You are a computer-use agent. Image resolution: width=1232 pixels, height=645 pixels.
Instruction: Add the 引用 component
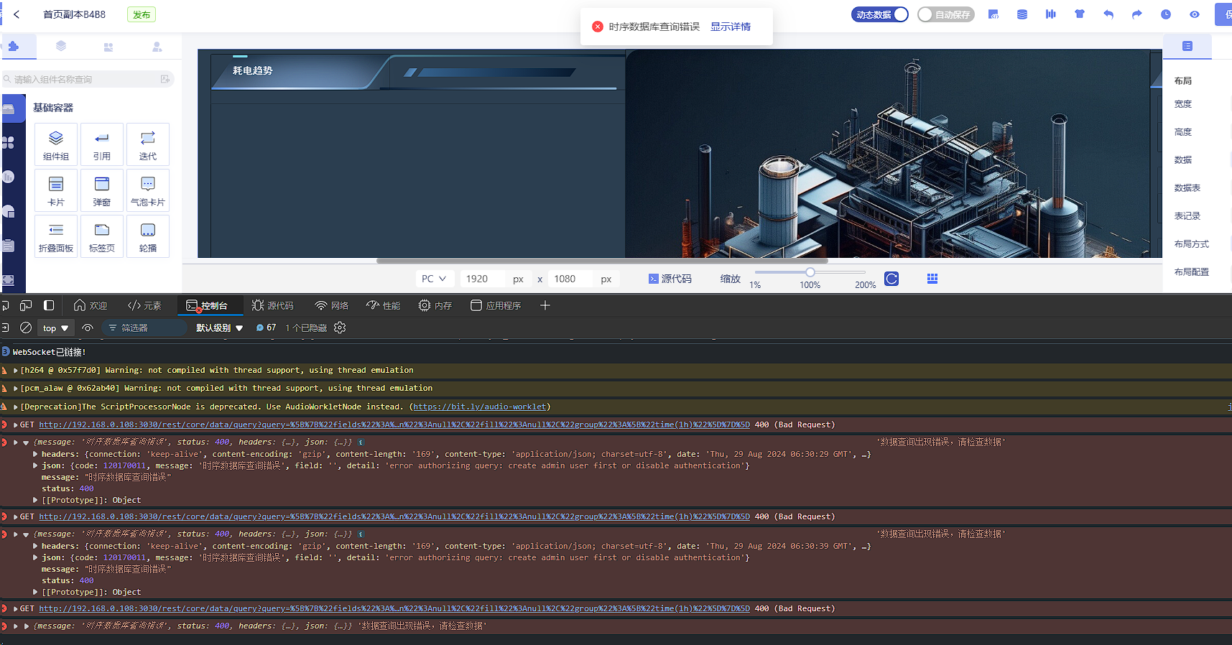click(102, 144)
